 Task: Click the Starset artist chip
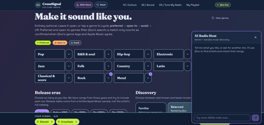point(45,122)
